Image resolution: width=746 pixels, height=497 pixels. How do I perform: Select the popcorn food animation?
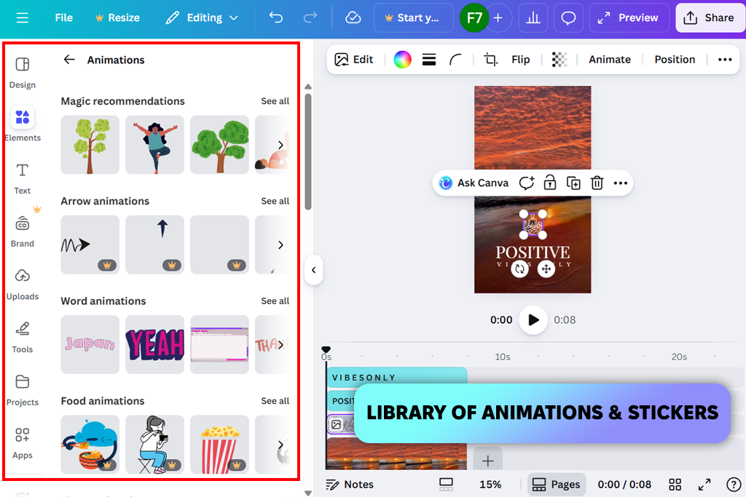(x=219, y=445)
